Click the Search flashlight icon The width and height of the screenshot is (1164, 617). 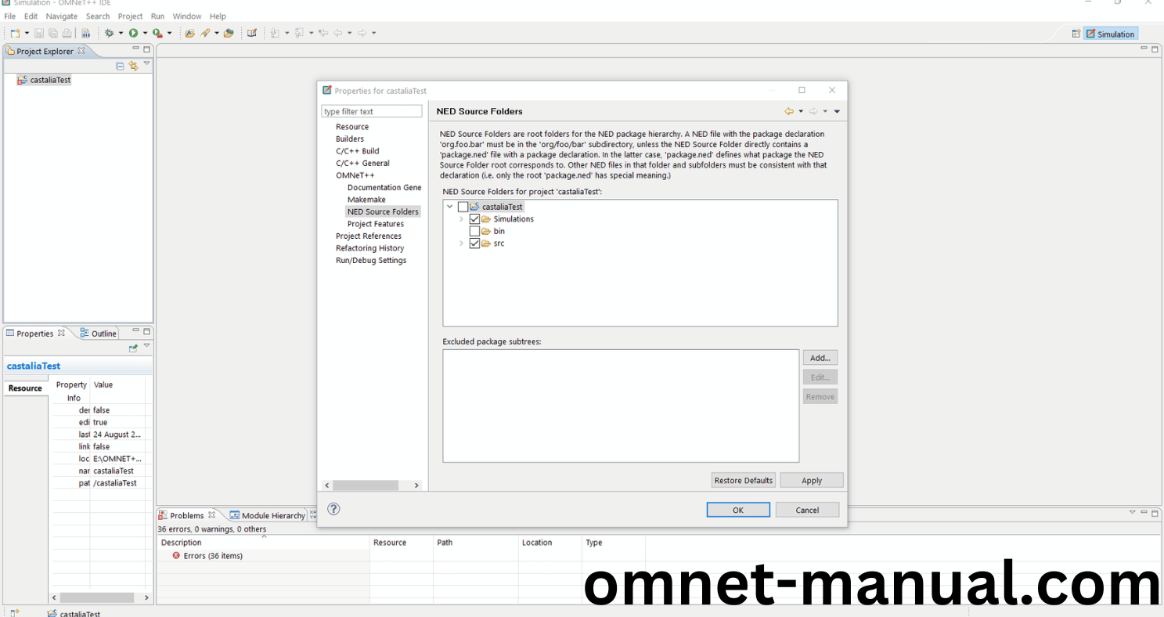(x=205, y=33)
